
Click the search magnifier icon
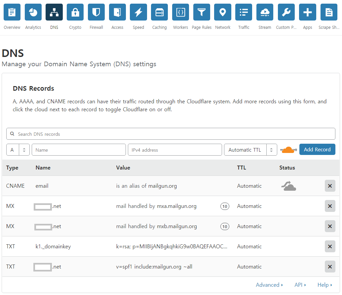12,134
